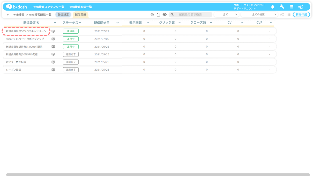Click 運用終了 status of 新規会員特典(50%OFF)配信
Image resolution: width=313 pixels, height=176 pixels.
pyautogui.click(x=71, y=54)
